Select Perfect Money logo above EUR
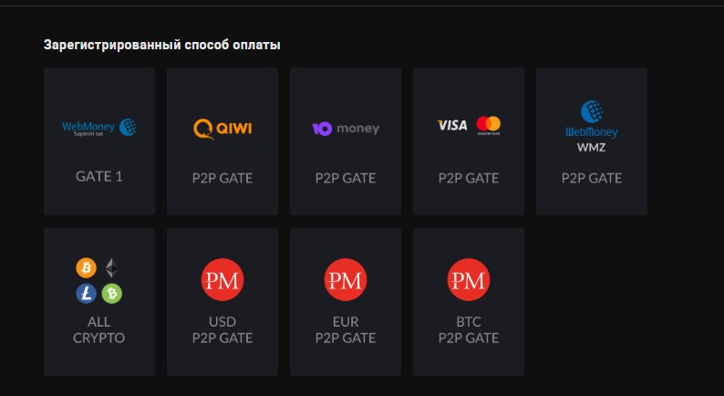Screen dimensions: 724x396 (x=346, y=281)
